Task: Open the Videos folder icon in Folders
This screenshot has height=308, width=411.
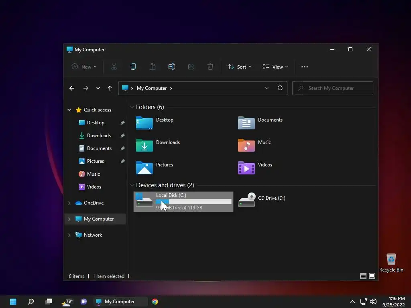Action: point(246,168)
